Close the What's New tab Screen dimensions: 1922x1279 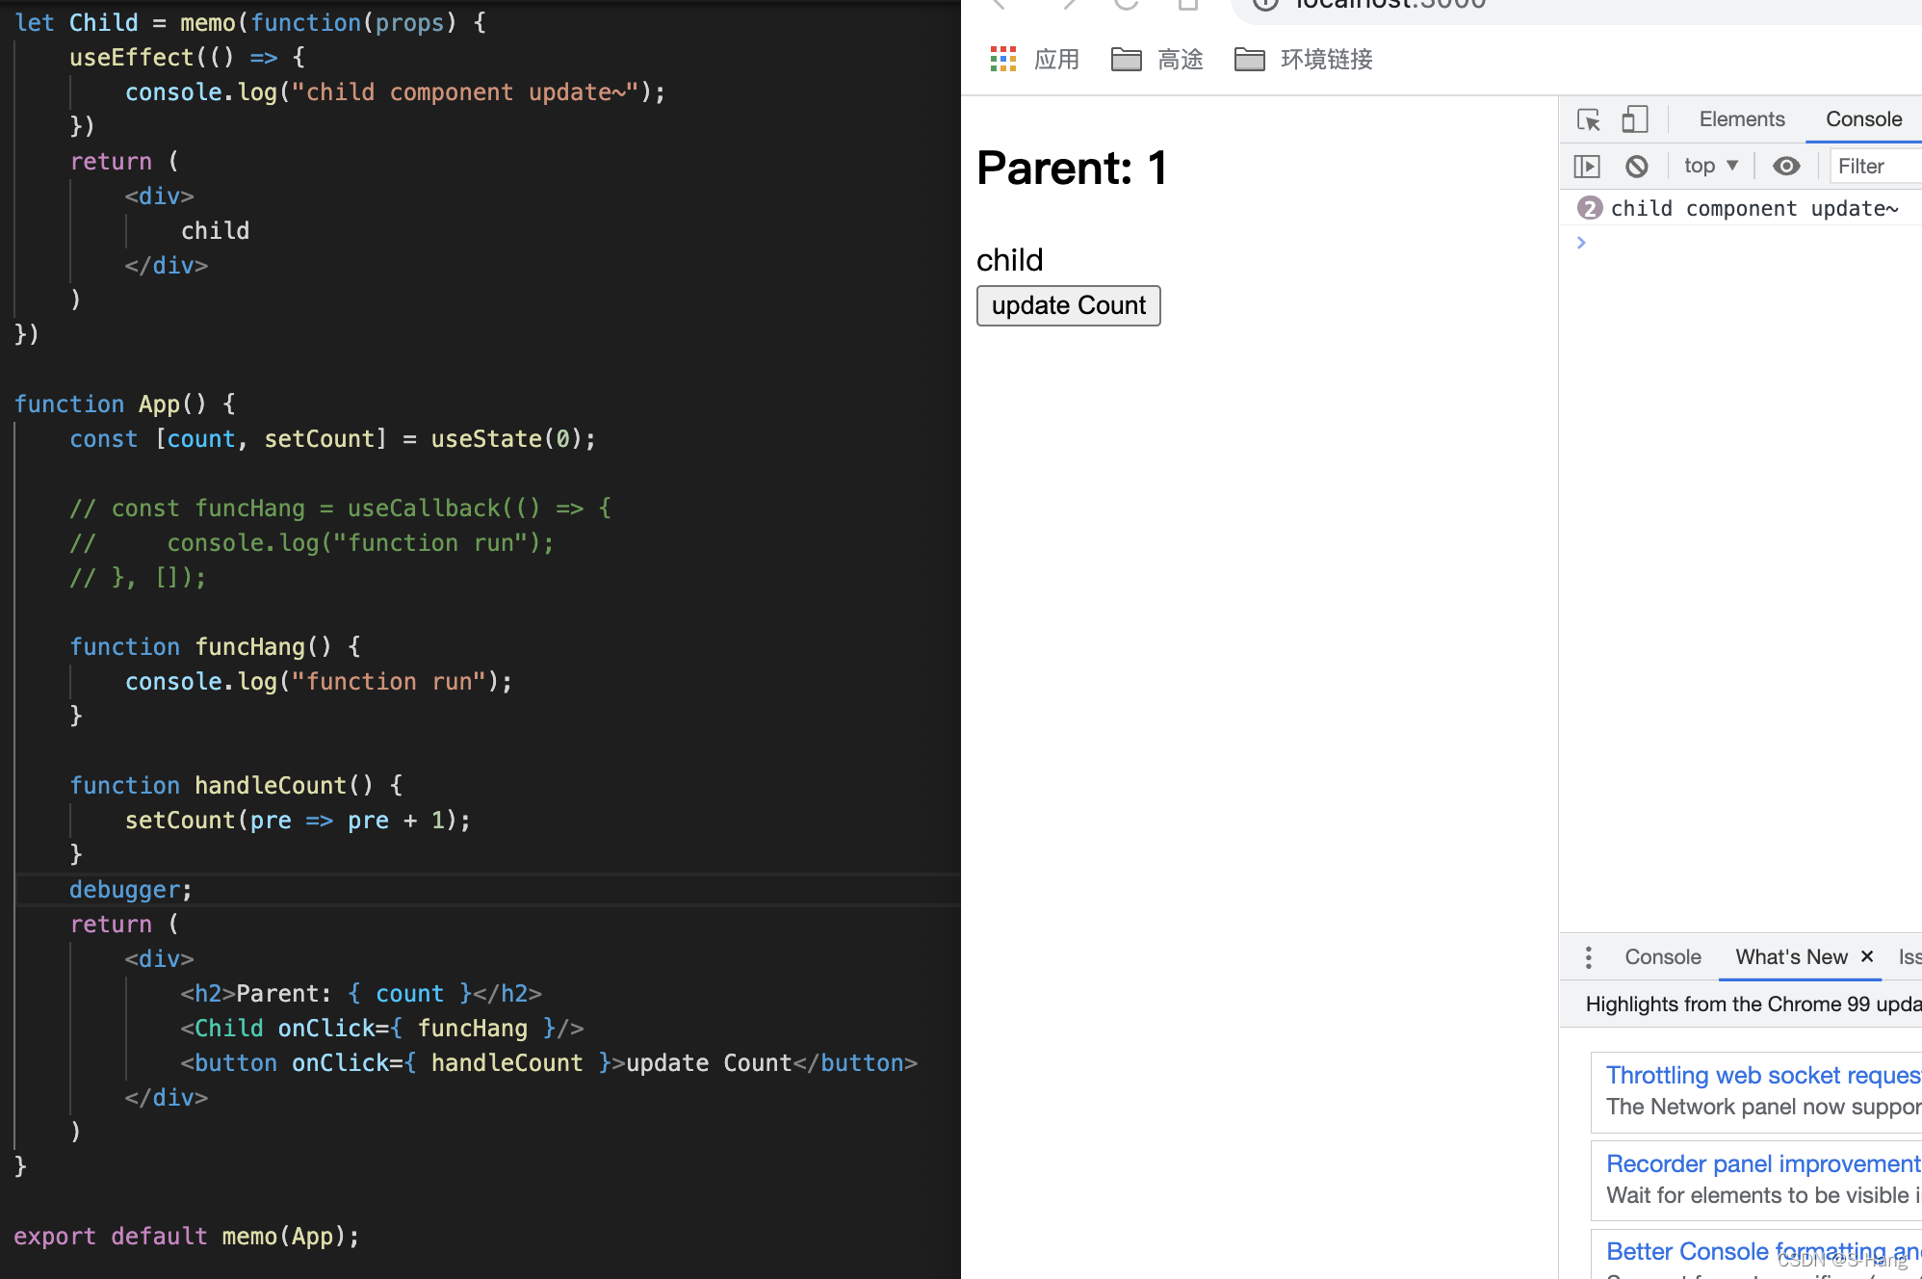click(x=1867, y=956)
